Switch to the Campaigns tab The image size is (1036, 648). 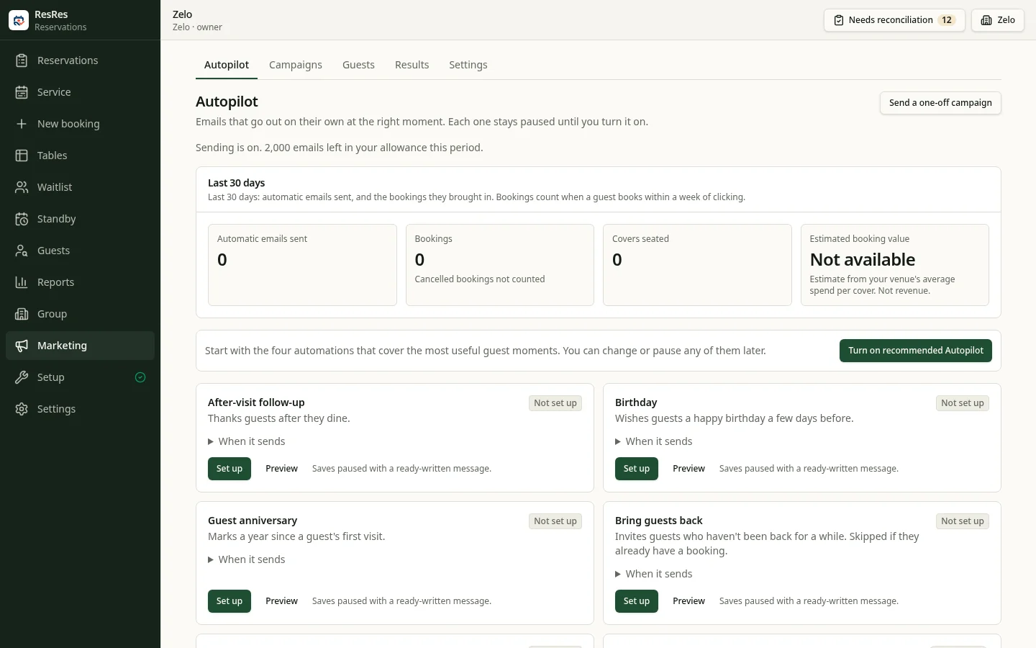(296, 65)
